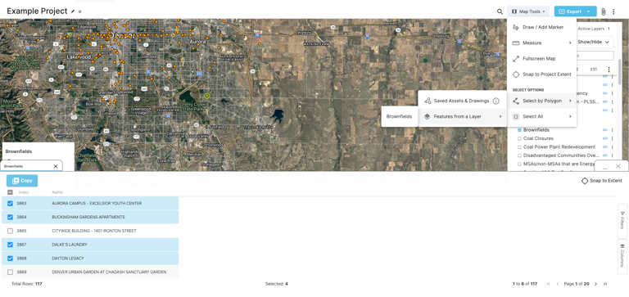Click DALKE'S LAUNDRY name cell

tap(70, 245)
